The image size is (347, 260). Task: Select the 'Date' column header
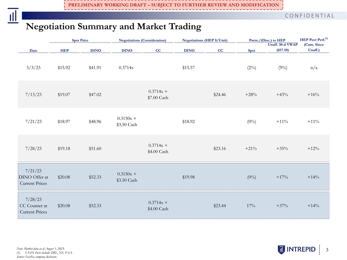(x=33, y=51)
